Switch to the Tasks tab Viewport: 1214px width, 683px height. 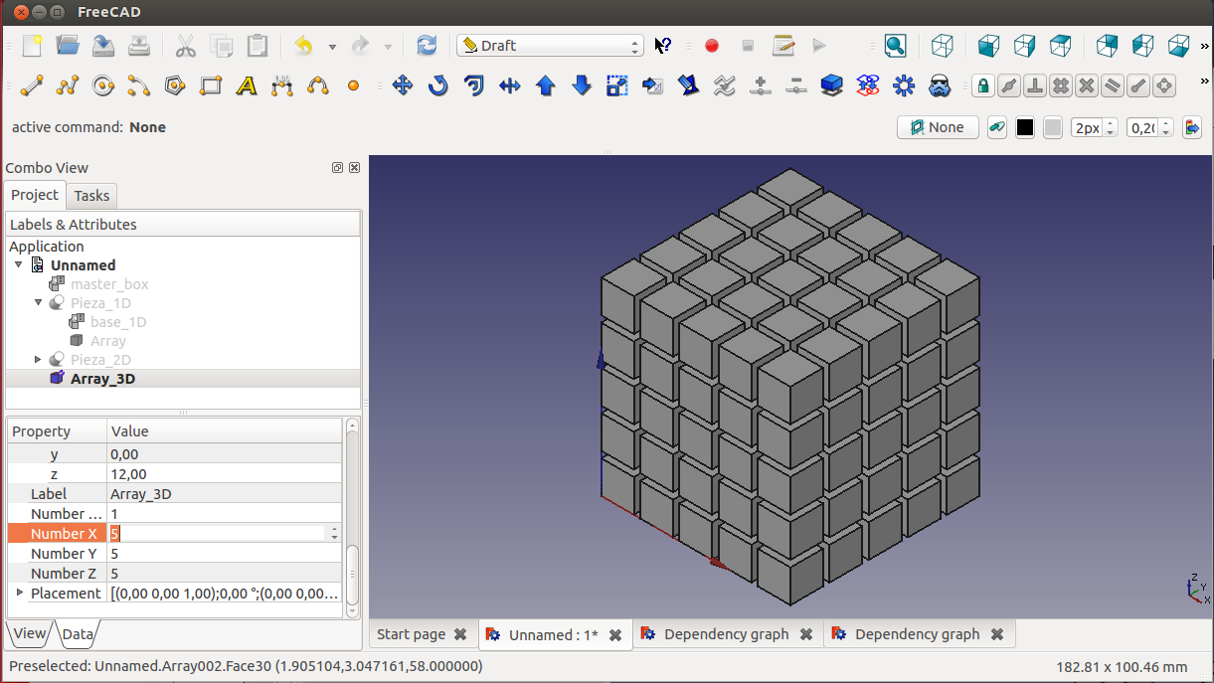tap(92, 196)
